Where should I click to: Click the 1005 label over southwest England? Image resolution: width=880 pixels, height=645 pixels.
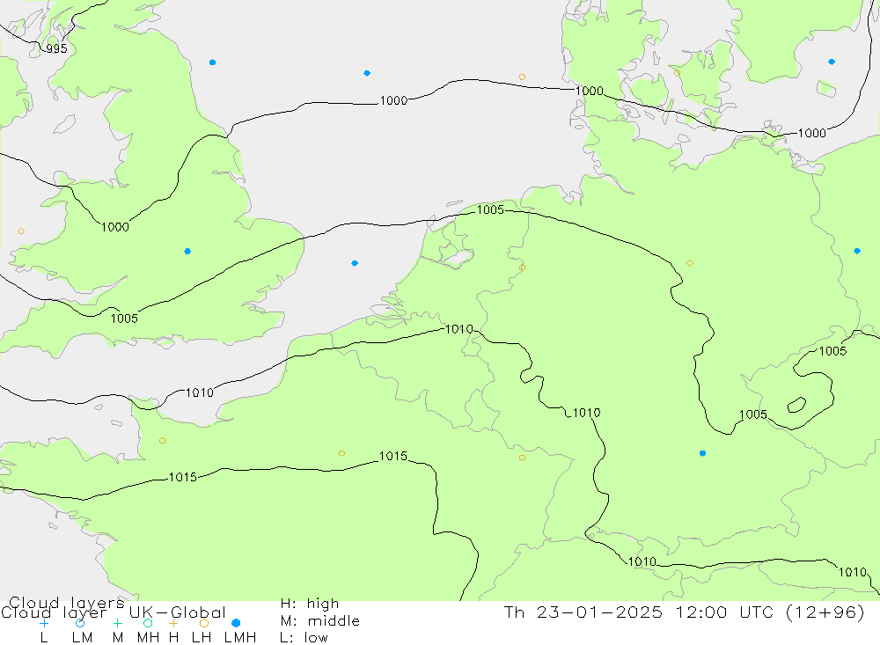[x=124, y=319]
